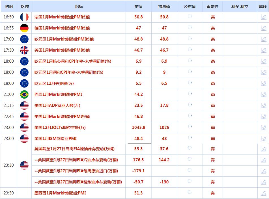Screen dimensions: 269x199
Task: Open the chart icon for the Mexico PMI row
Action: [263, 193]
